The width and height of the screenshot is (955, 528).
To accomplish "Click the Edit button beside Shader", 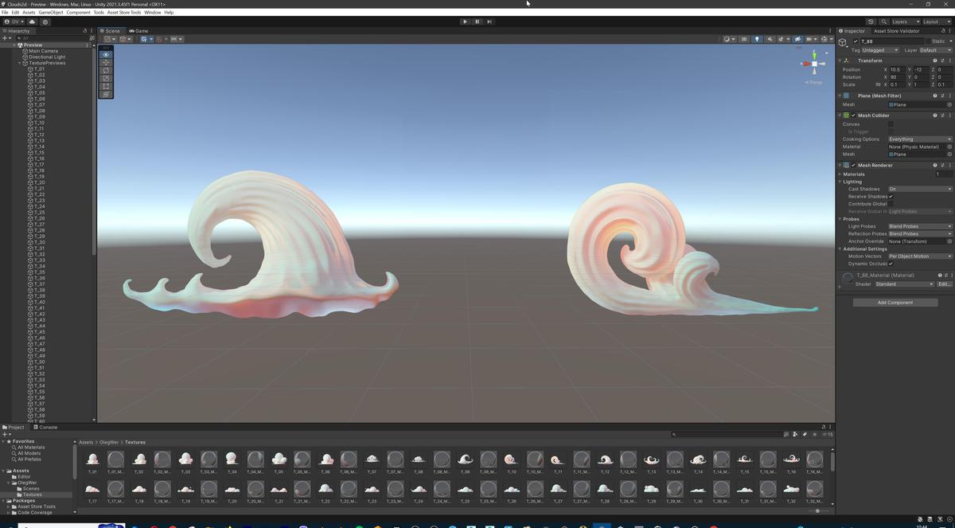I will [x=944, y=284].
